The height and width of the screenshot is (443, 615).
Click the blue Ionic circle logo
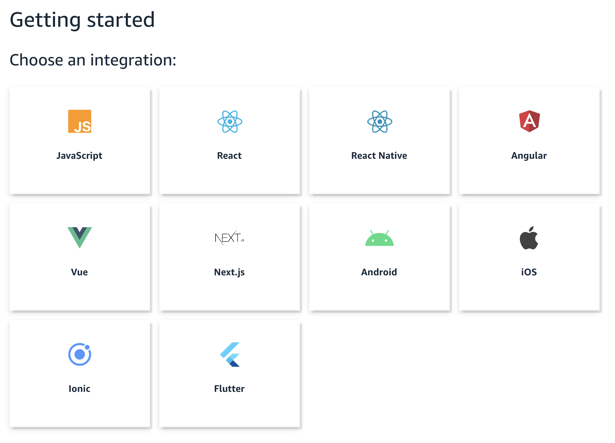click(x=79, y=354)
